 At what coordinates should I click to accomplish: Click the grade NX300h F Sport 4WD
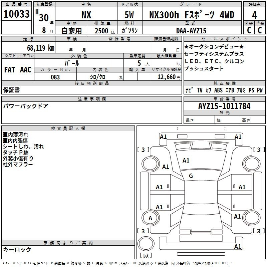(192, 15)
